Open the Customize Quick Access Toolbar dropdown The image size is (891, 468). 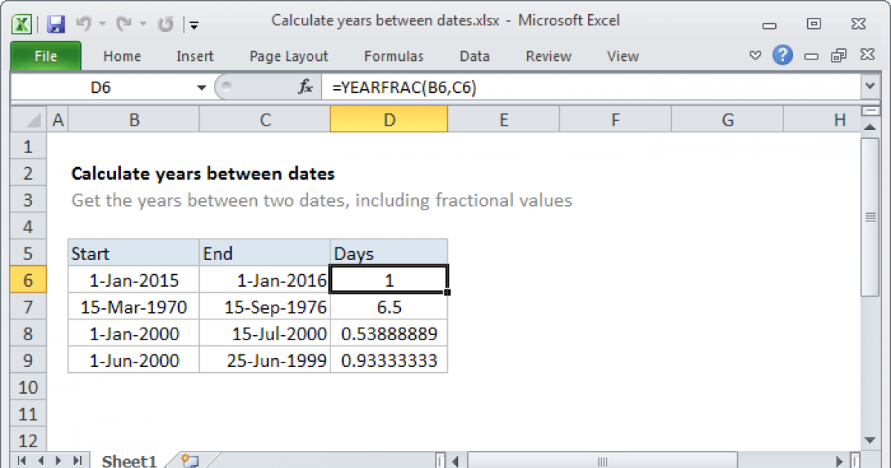click(x=194, y=25)
